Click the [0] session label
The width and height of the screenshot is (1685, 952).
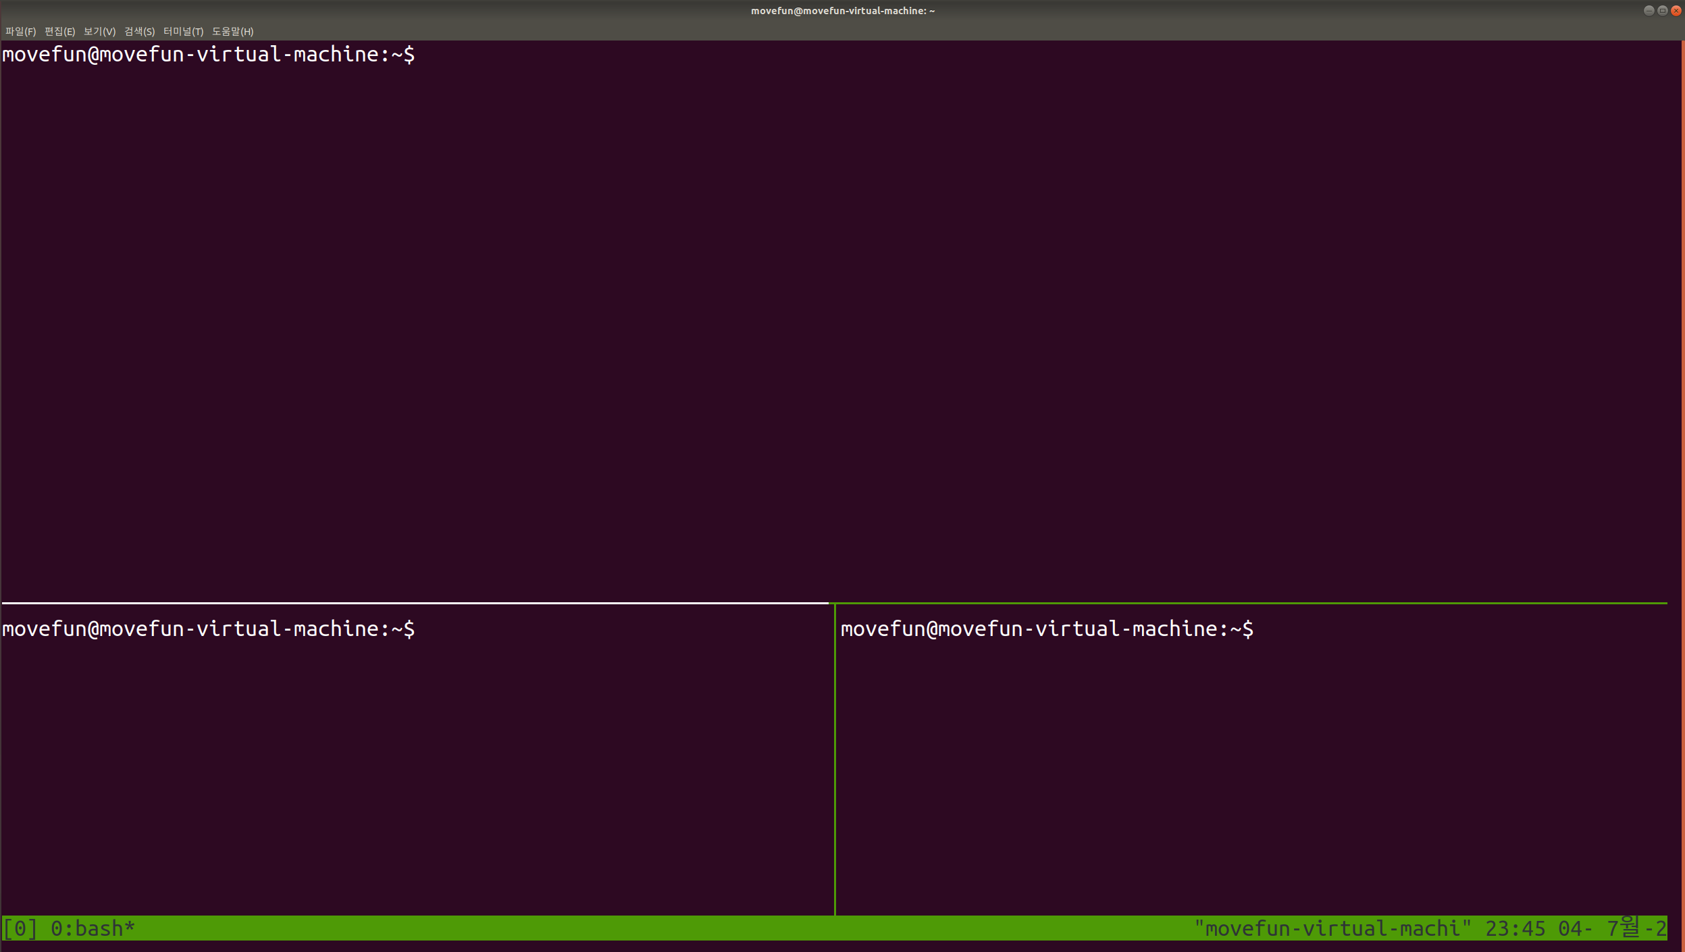point(20,928)
